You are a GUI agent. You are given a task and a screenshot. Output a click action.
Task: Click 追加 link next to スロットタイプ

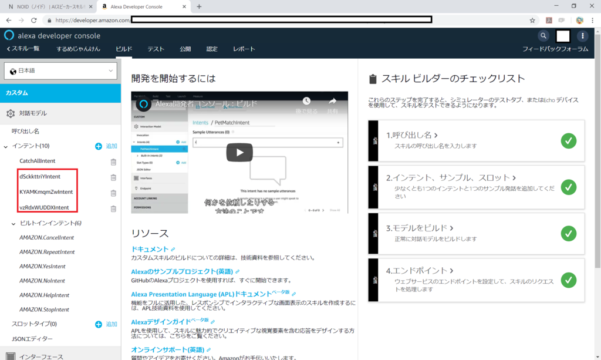coord(112,324)
